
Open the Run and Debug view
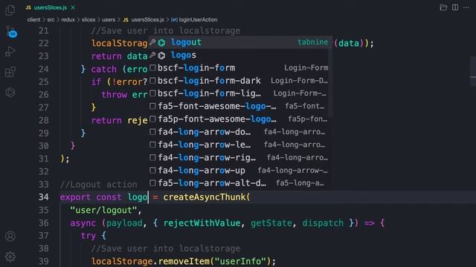(10, 51)
